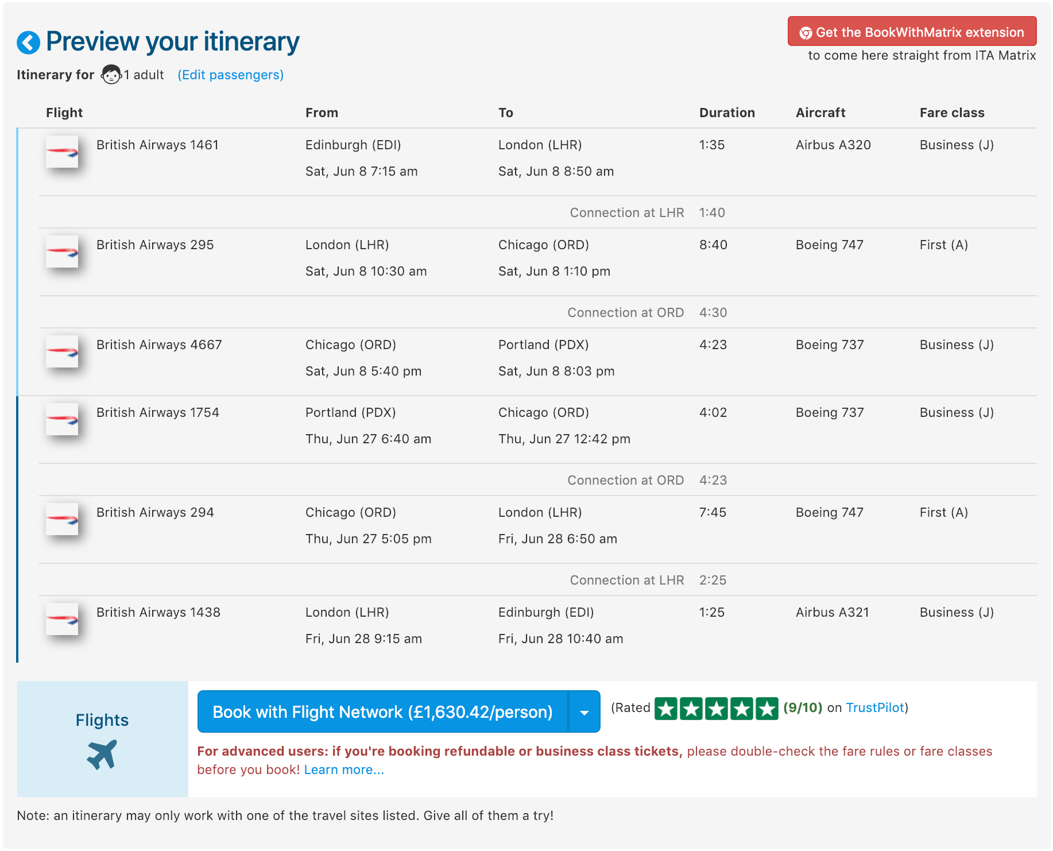Click the Preview your itinerary heading
Screen dimensions: 1053x851
173,42
